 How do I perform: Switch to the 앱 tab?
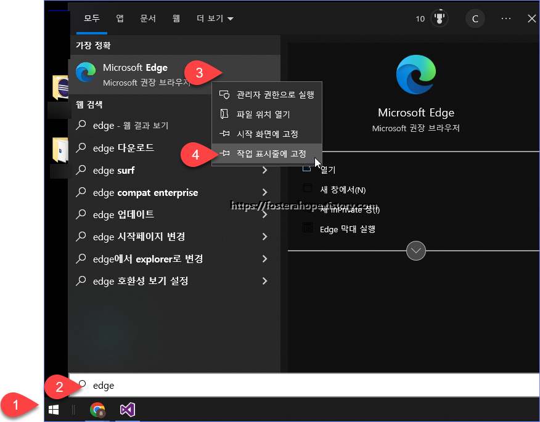pos(120,18)
